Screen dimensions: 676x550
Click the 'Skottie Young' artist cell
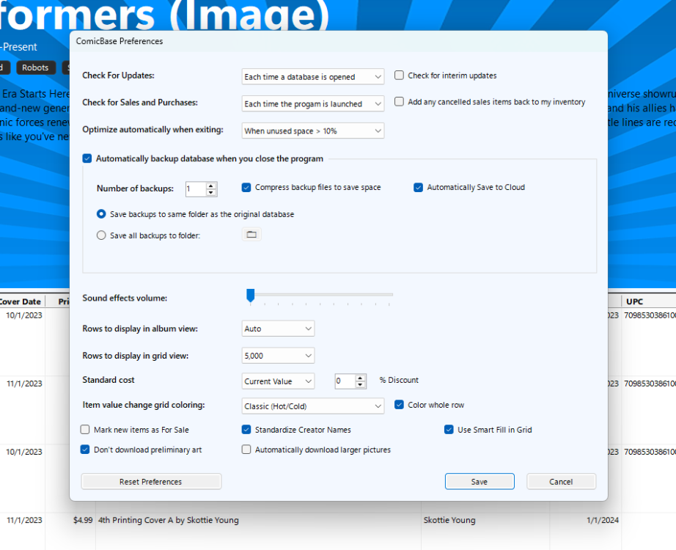pyautogui.click(x=449, y=520)
